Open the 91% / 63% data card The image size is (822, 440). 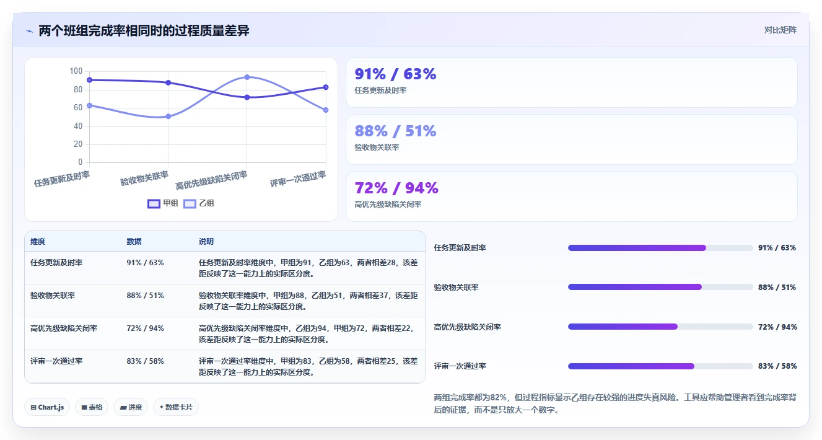pos(571,82)
